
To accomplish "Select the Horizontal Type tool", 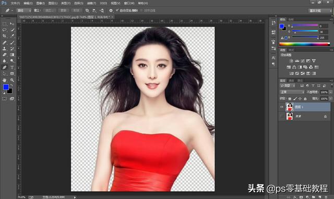I will pyautogui.click(x=12, y=68).
